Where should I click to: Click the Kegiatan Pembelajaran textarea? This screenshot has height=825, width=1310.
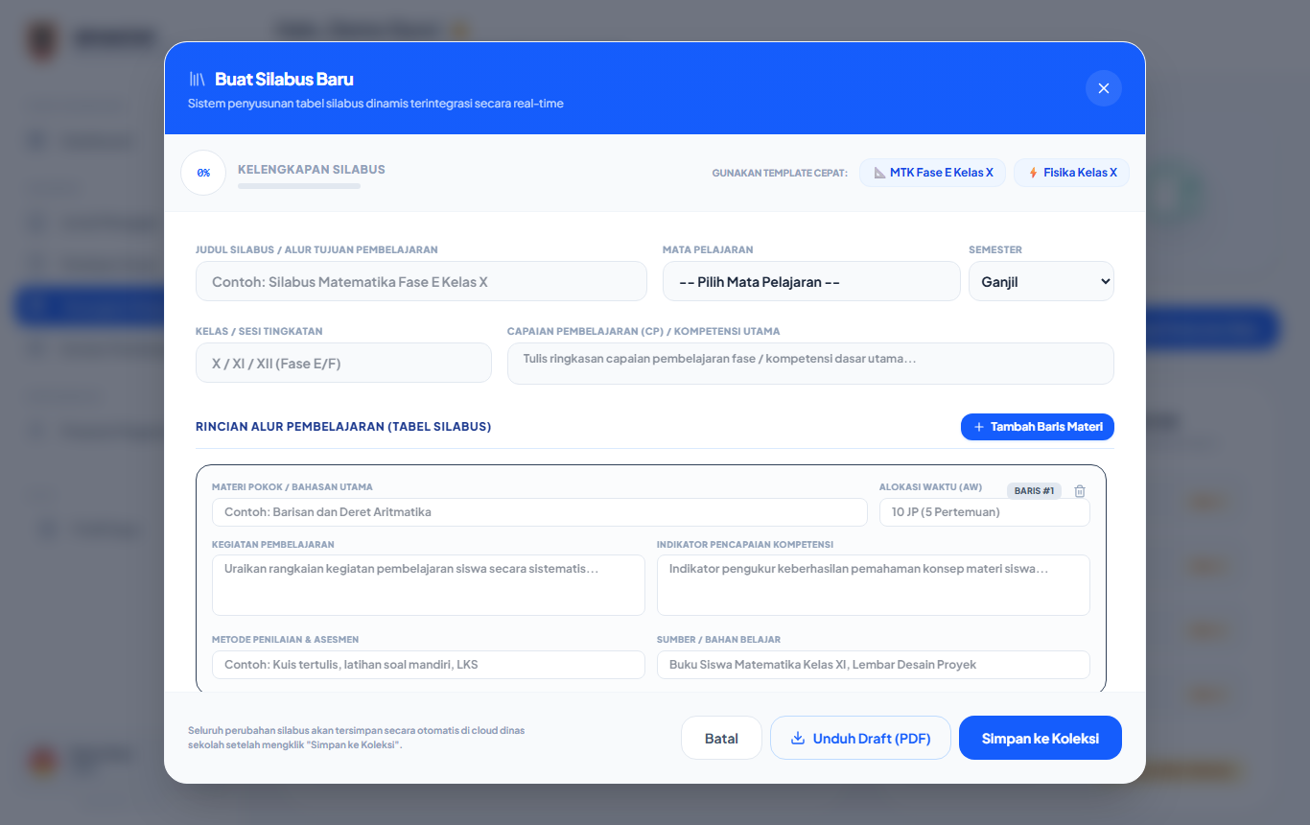(429, 585)
